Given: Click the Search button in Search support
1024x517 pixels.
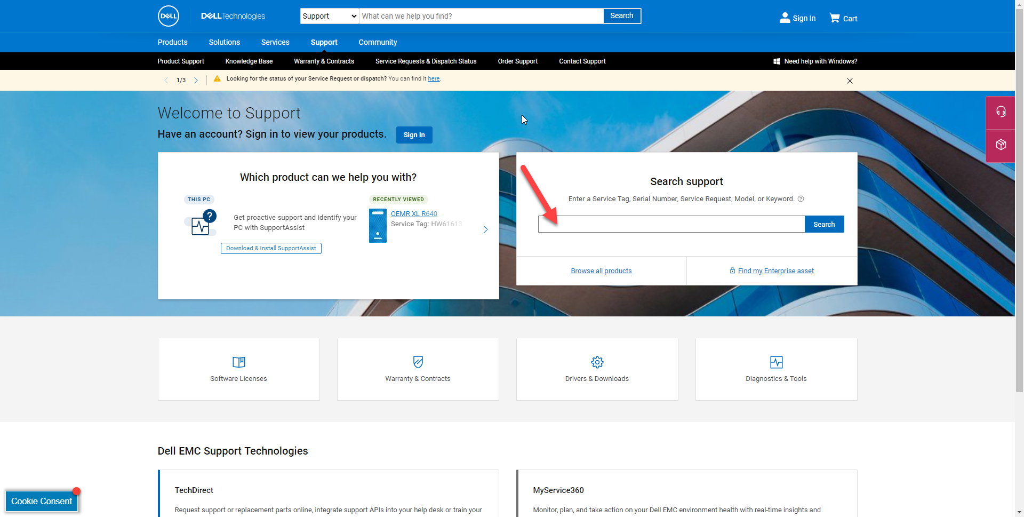Looking at the screenshot, I should 824,224.
